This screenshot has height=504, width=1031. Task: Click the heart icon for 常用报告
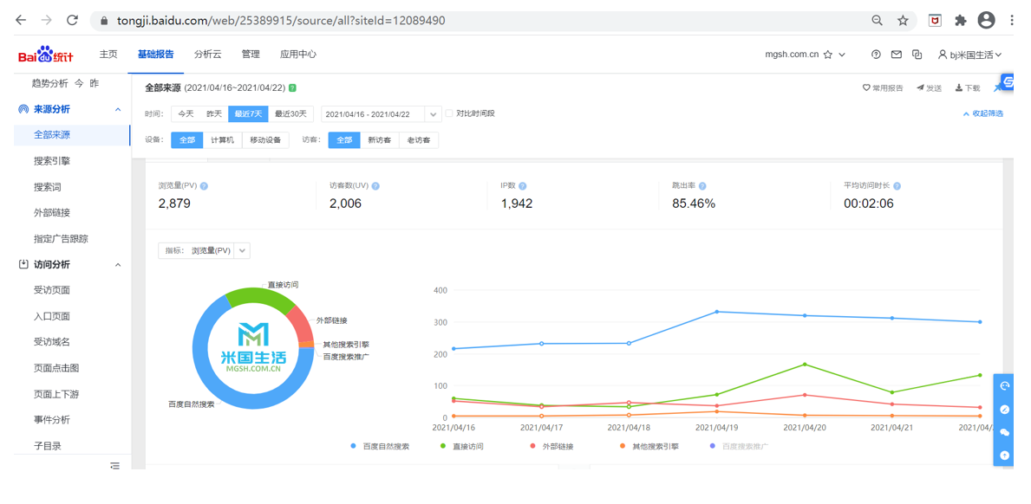pos(865,88)
